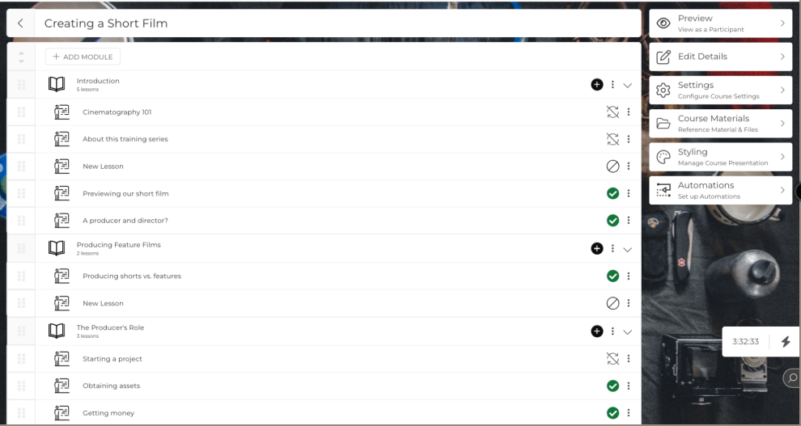Viewport: 801px width, 426px height.
Task: Add a lesson to Introduction with plus icon
Action: click(596, 85)
